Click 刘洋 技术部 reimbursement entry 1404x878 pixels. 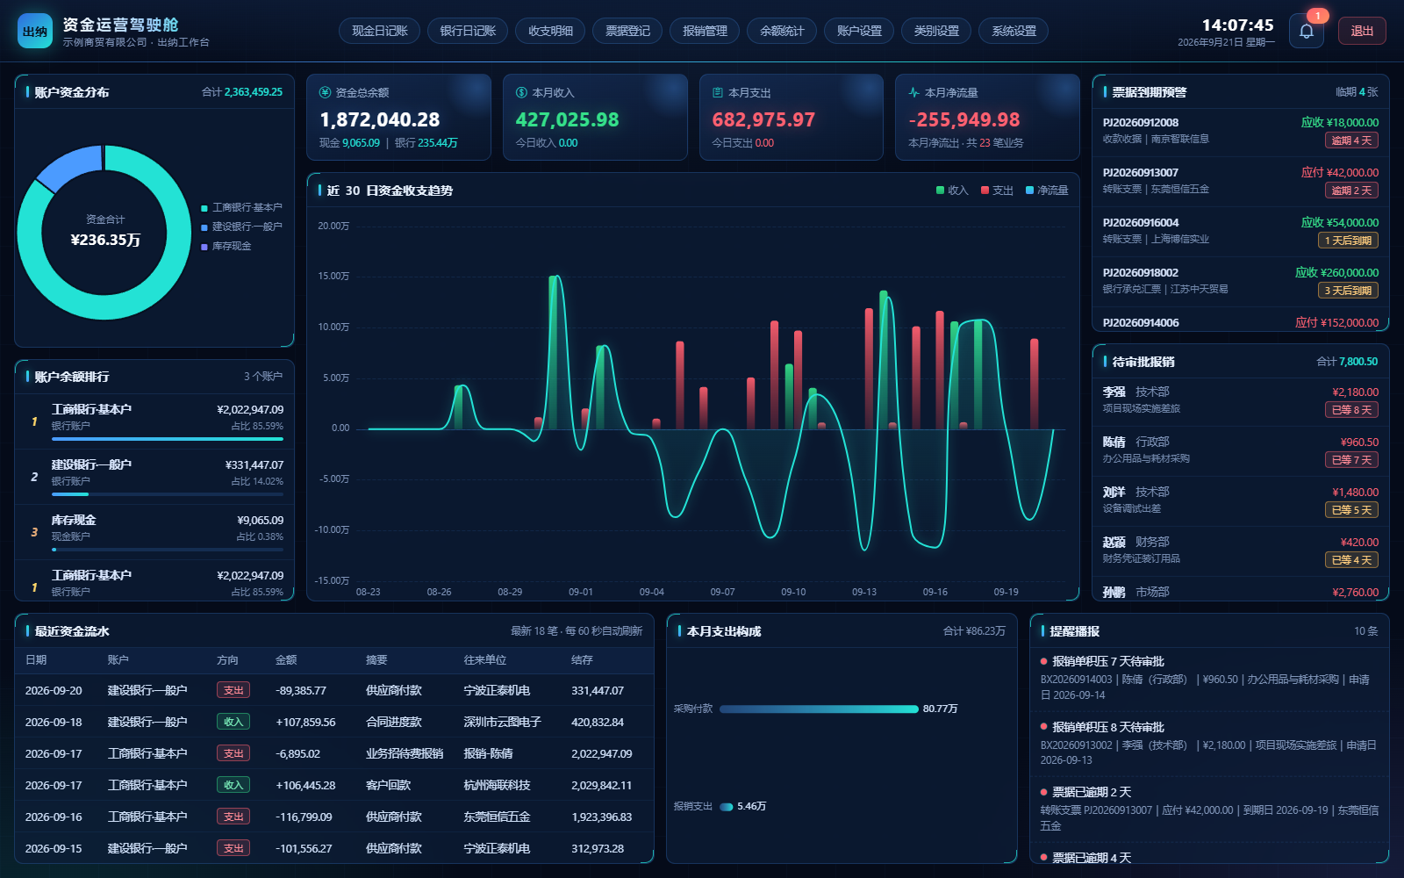click(x=1240, y=500)
